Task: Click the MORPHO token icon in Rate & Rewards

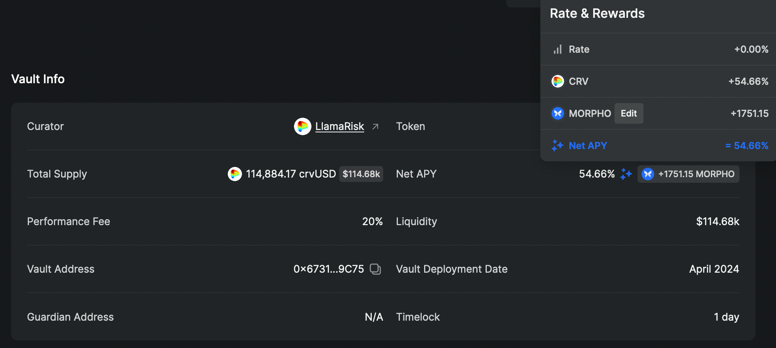Action: 558,113
